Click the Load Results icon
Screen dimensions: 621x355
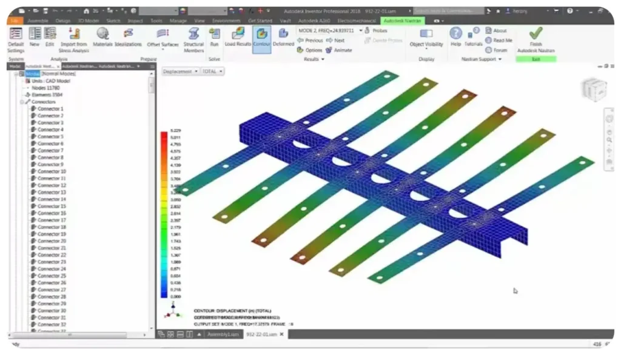(x=238, y=38)
